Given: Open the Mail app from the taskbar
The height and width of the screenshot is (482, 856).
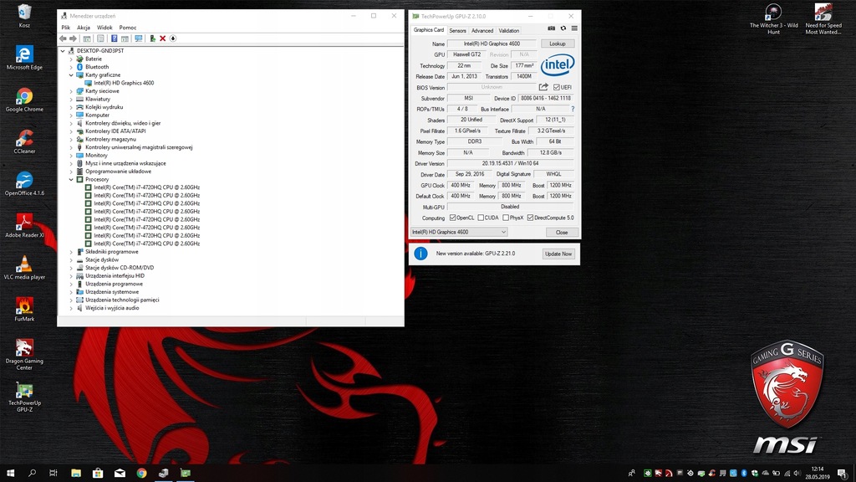Looking at the screenshot, I should [120, 473].
